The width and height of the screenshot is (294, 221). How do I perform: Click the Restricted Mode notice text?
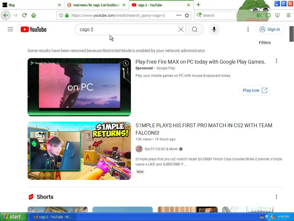point(117,51)
